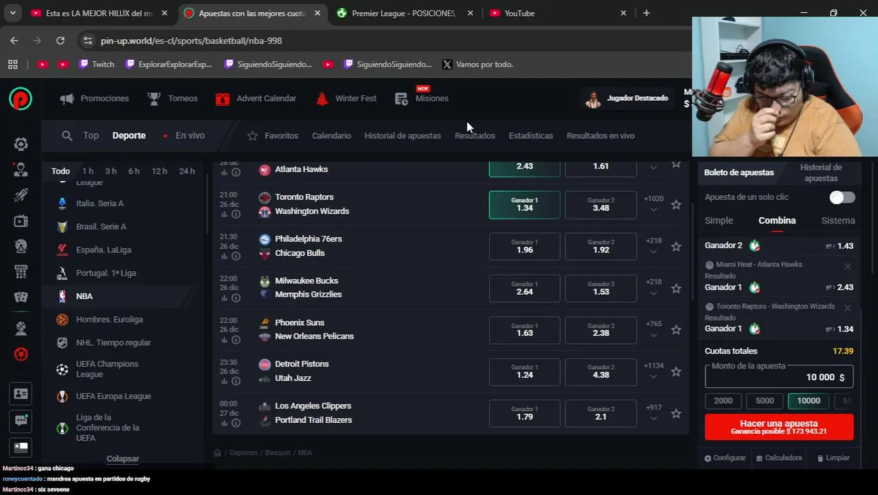Switch to the Premier League browser tab
Screen dimensions: 878x495
[x=403, y=13]
